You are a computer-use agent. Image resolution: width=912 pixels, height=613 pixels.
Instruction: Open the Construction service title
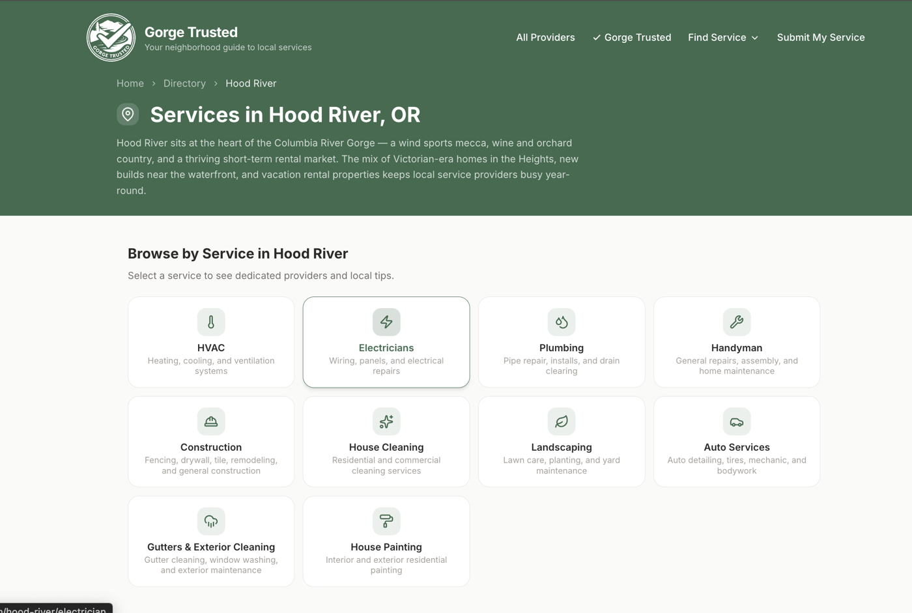coord(211,448)
